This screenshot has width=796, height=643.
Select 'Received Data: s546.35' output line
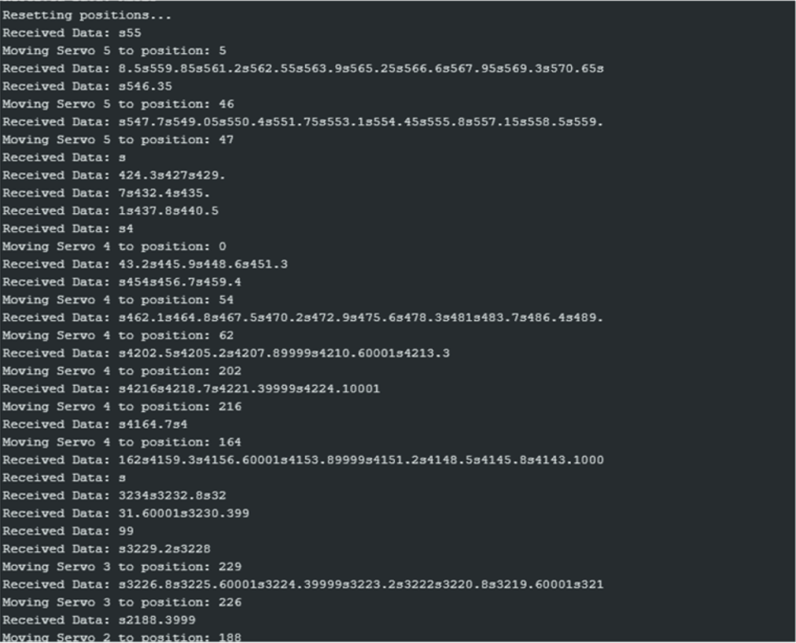click(87, 86)
